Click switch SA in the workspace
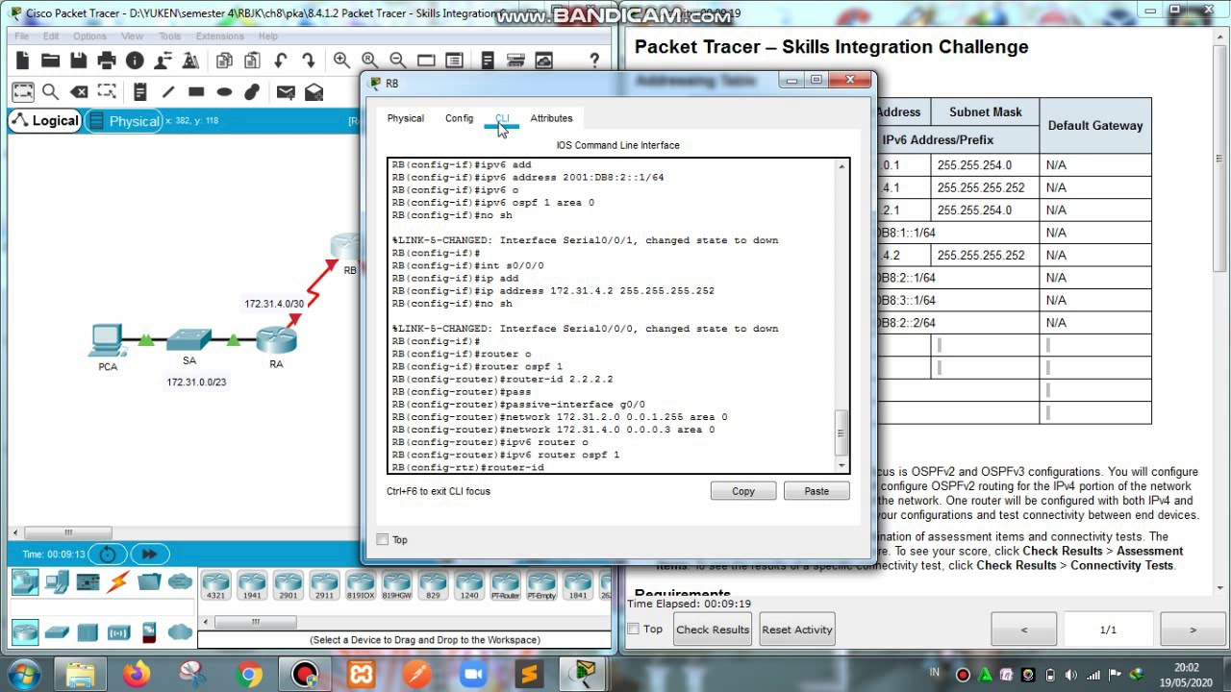 [188, 340]
